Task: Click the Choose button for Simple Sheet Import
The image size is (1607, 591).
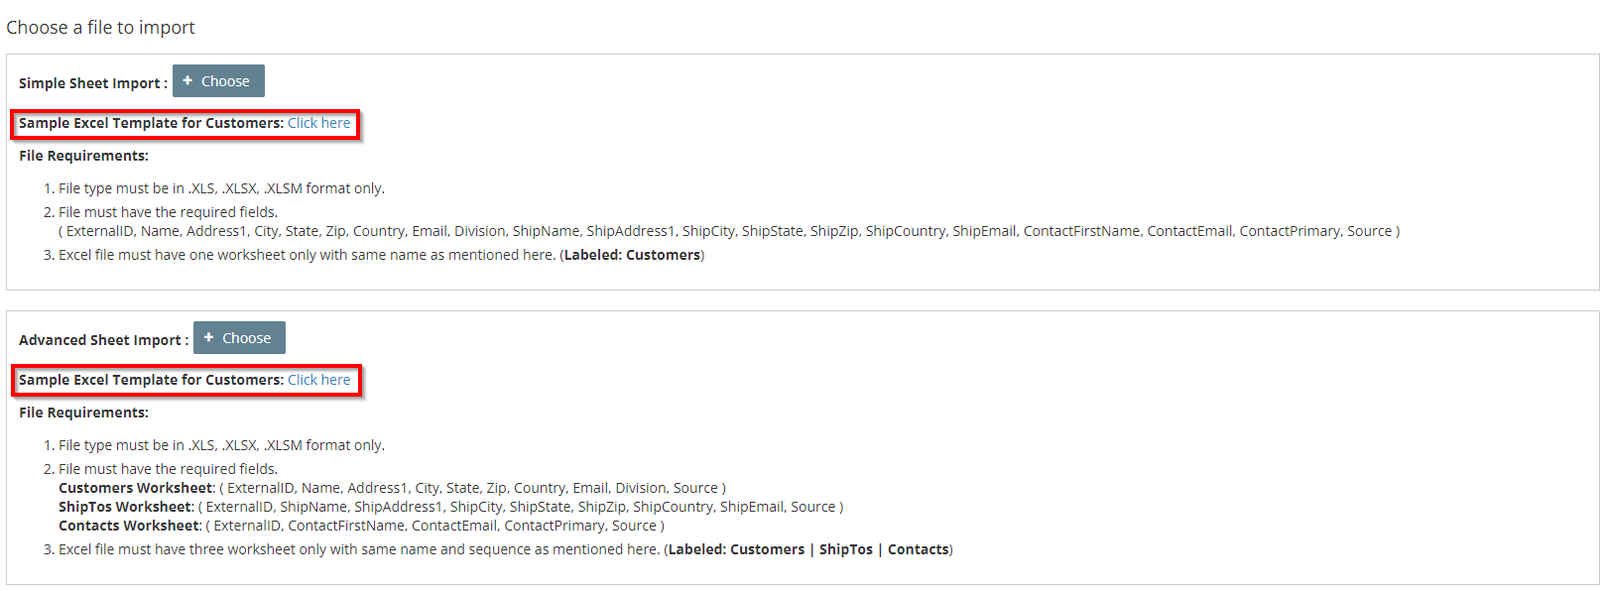Action: coord(218,81)
